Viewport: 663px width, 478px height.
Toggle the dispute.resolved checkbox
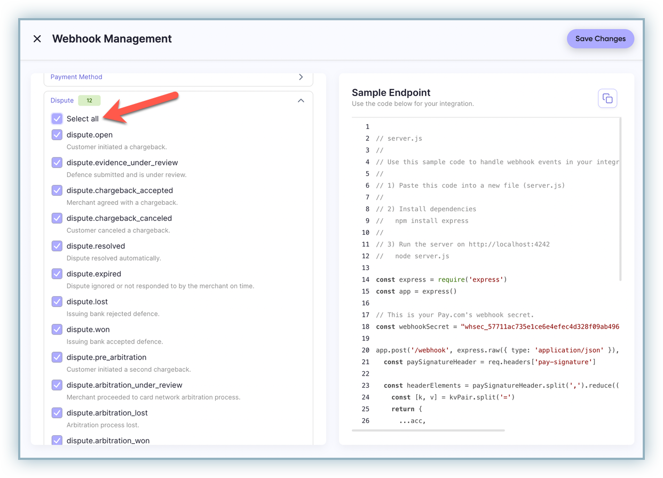click(57, 246)
